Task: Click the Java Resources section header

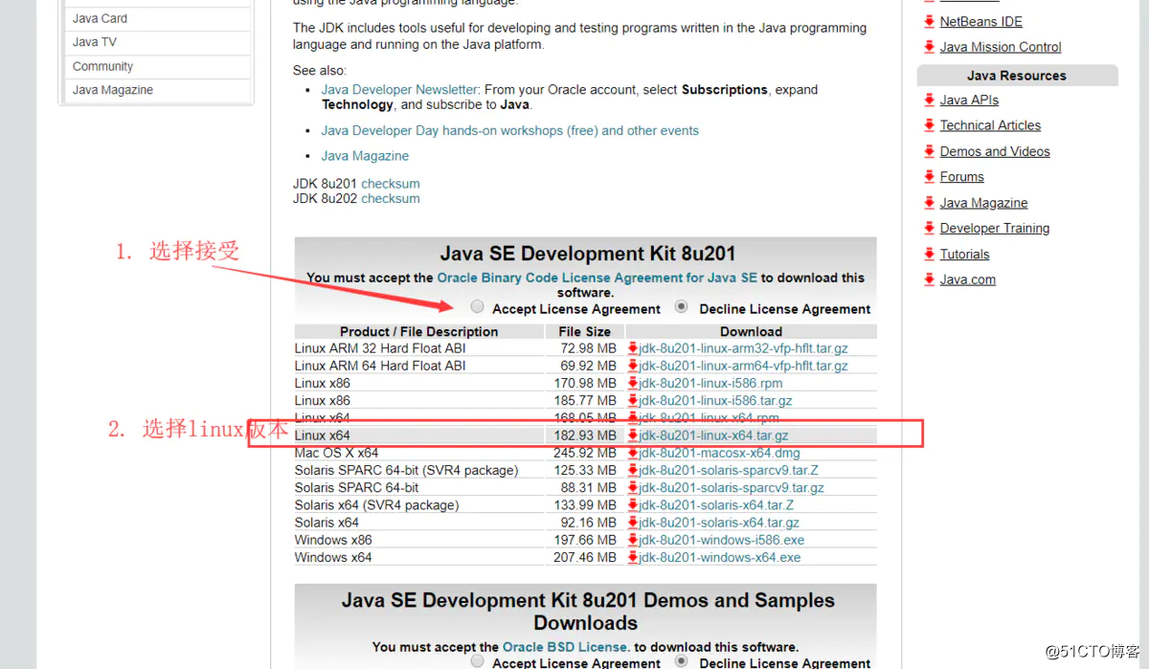Action: point(1017,76)
